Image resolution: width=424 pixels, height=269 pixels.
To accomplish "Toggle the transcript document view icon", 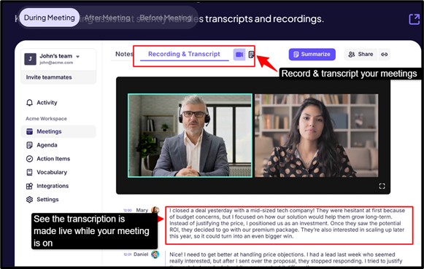I will point(251,55).
